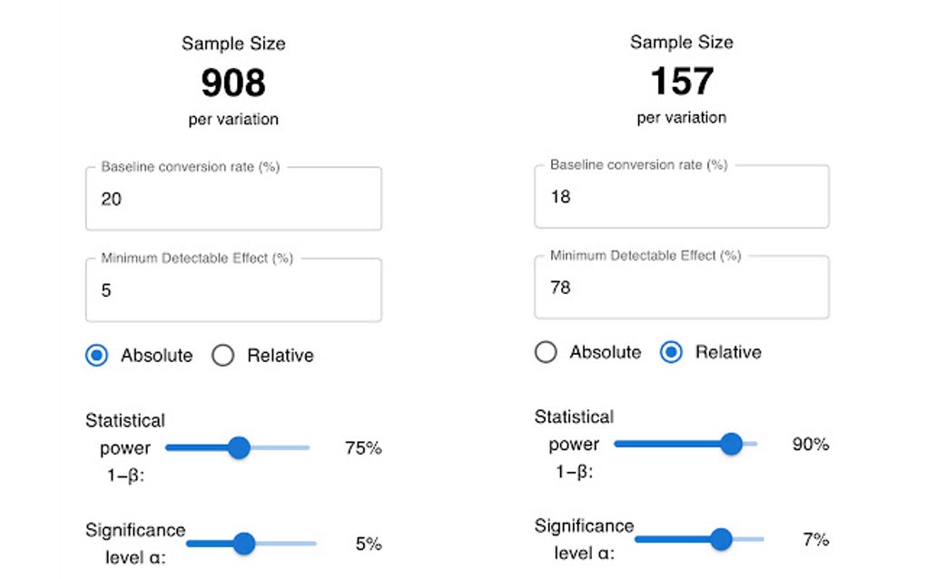Select the Absolute radio in the 157-sample calculator

(x=546, y=352)
